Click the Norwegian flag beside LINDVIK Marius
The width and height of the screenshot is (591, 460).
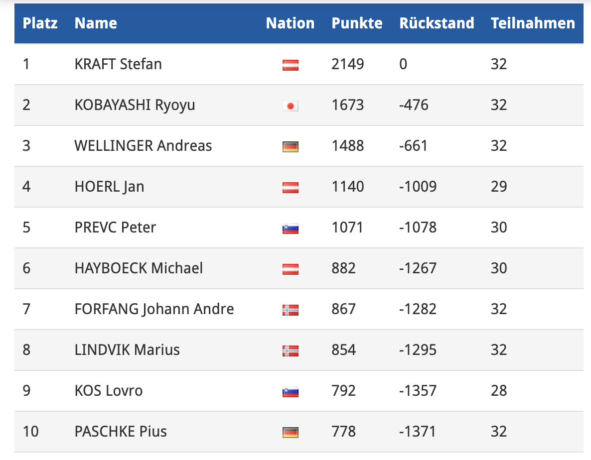290,350
